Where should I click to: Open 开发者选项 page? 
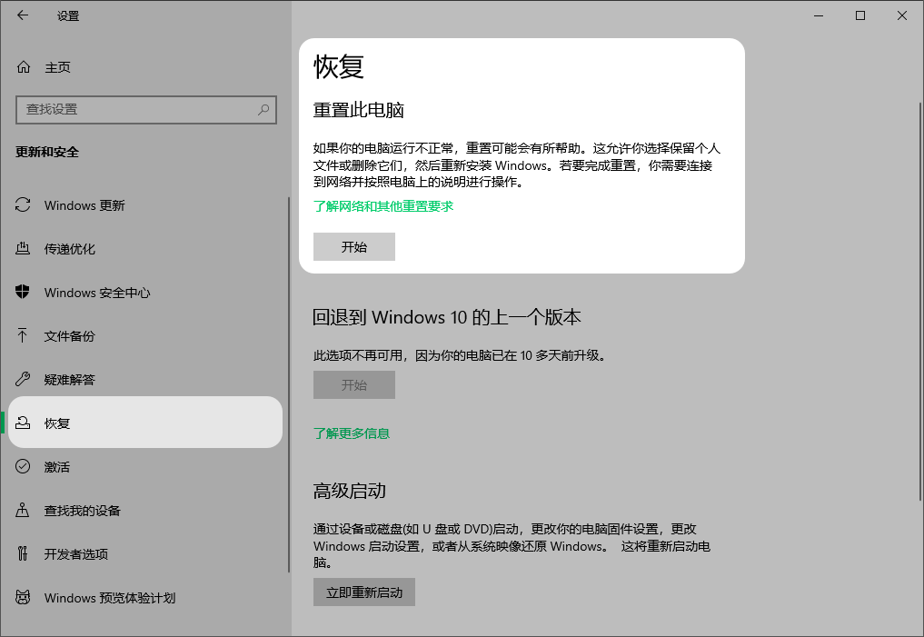[146, 554]
